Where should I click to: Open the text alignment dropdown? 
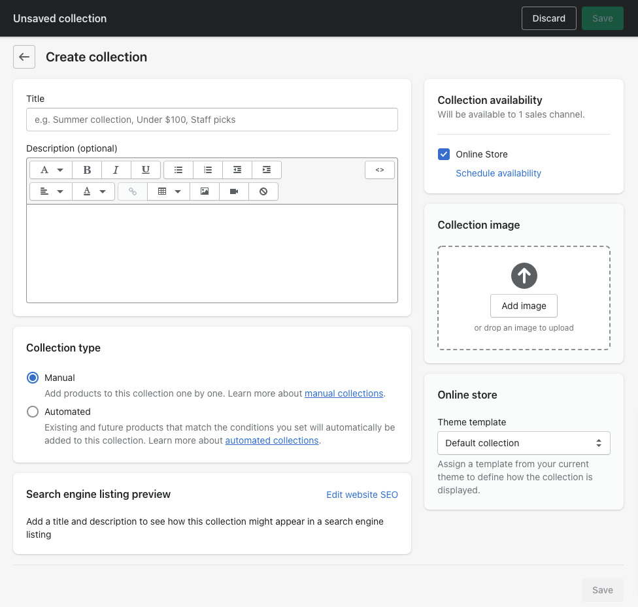point(51,191)
